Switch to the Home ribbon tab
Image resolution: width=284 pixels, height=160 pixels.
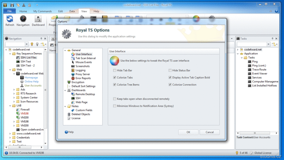coord(23,11)
